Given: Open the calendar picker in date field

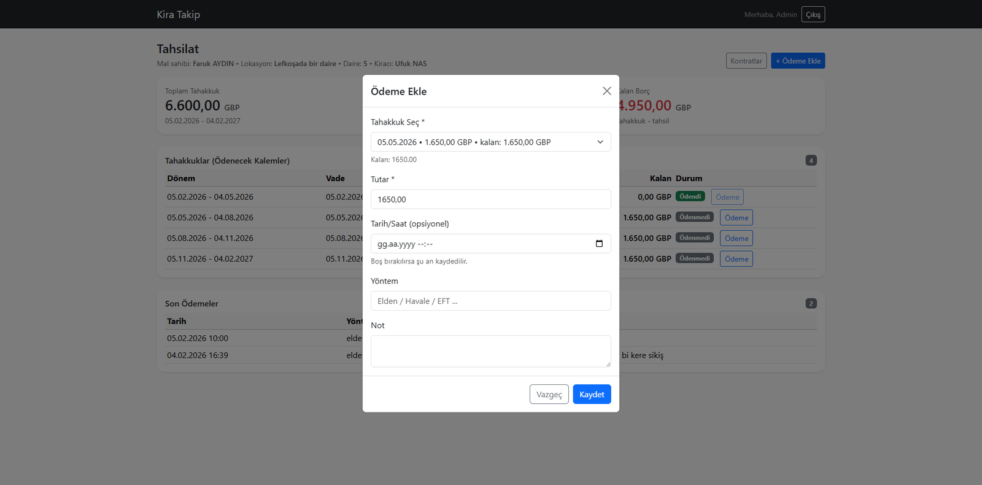Looking at the screenshot, I should [x=599, y=244].
